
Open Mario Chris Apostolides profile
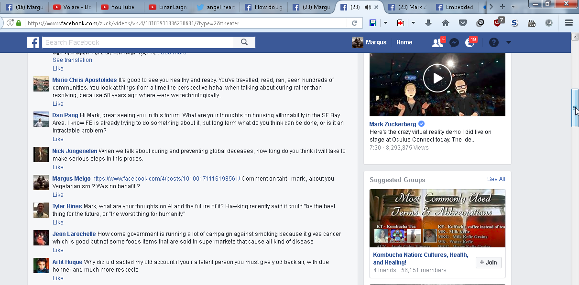click(85, 80)
